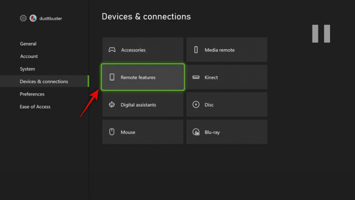The width and height of the screenshot is (355, 200).
Task: Click the Kinect sensor icon
Action: (196, 77)
